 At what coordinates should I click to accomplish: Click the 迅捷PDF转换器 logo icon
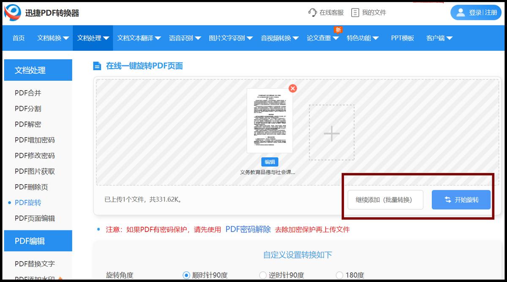[12, 12]
